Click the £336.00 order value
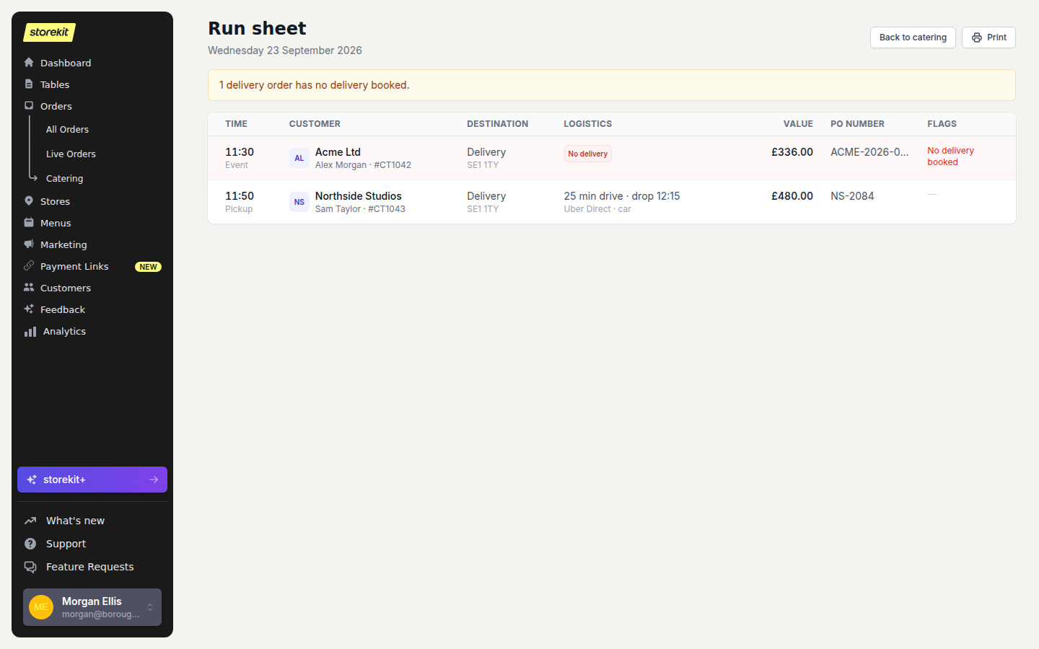The height and width of the screenshot is (649, 1039). pos(792,152)
